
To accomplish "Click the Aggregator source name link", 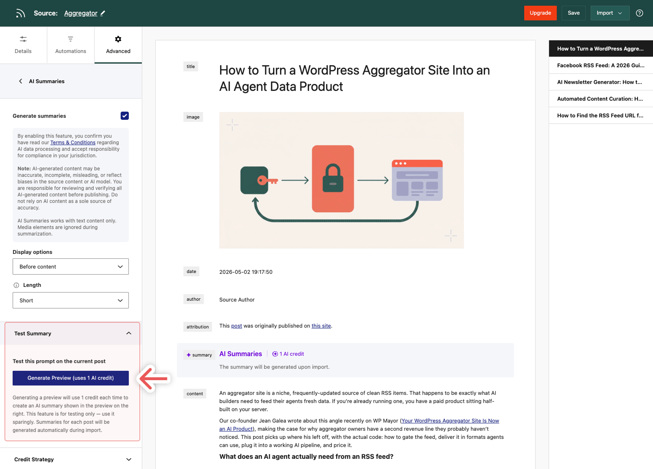I will point(81,13).
